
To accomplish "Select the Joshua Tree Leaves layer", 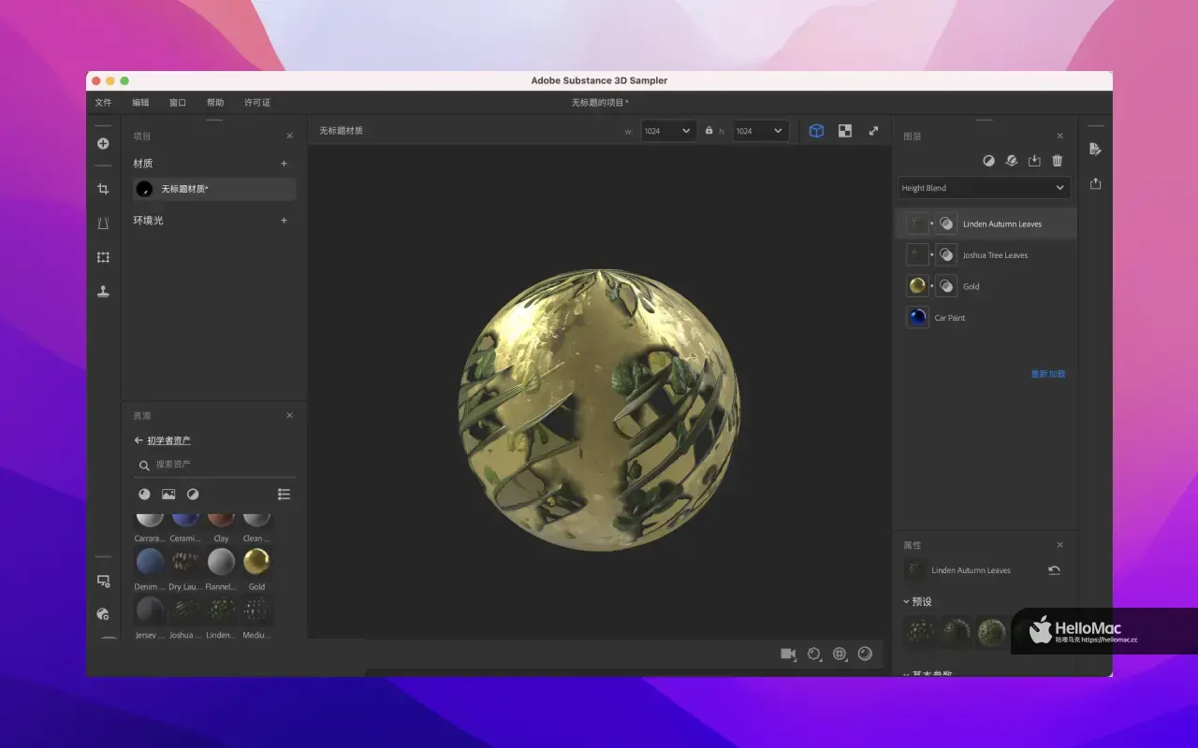I will (x=985, y=254).
